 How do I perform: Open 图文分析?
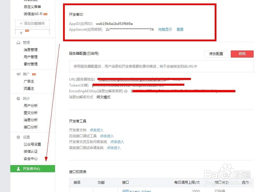pos(31,113)
